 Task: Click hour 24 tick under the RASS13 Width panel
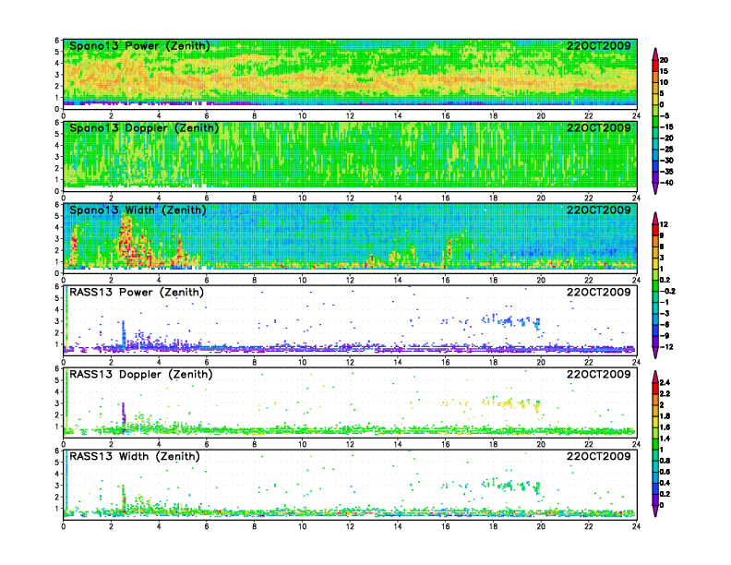pyautogui.click(x=636, y=526)
